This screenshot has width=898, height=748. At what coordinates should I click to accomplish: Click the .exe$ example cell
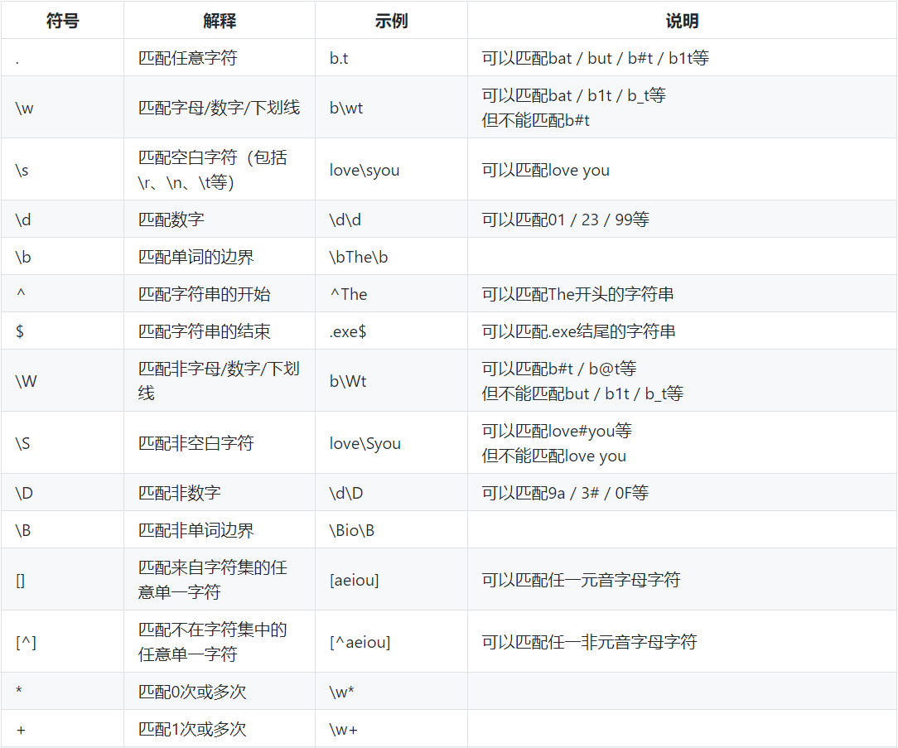click(348, 331)
